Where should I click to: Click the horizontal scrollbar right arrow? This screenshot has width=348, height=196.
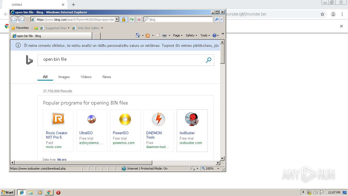pos(218,163)
